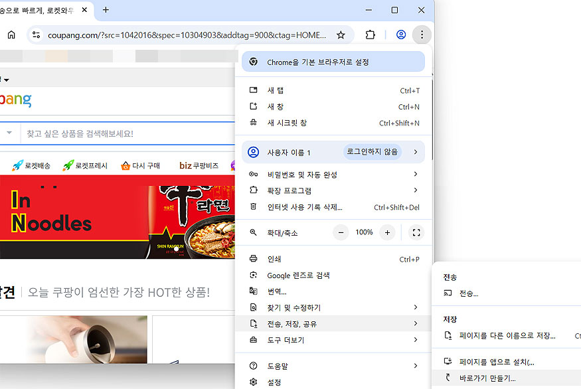Set Chrome as default browser banner
This screenshot has height=389, width=581.
coord(333,62)
